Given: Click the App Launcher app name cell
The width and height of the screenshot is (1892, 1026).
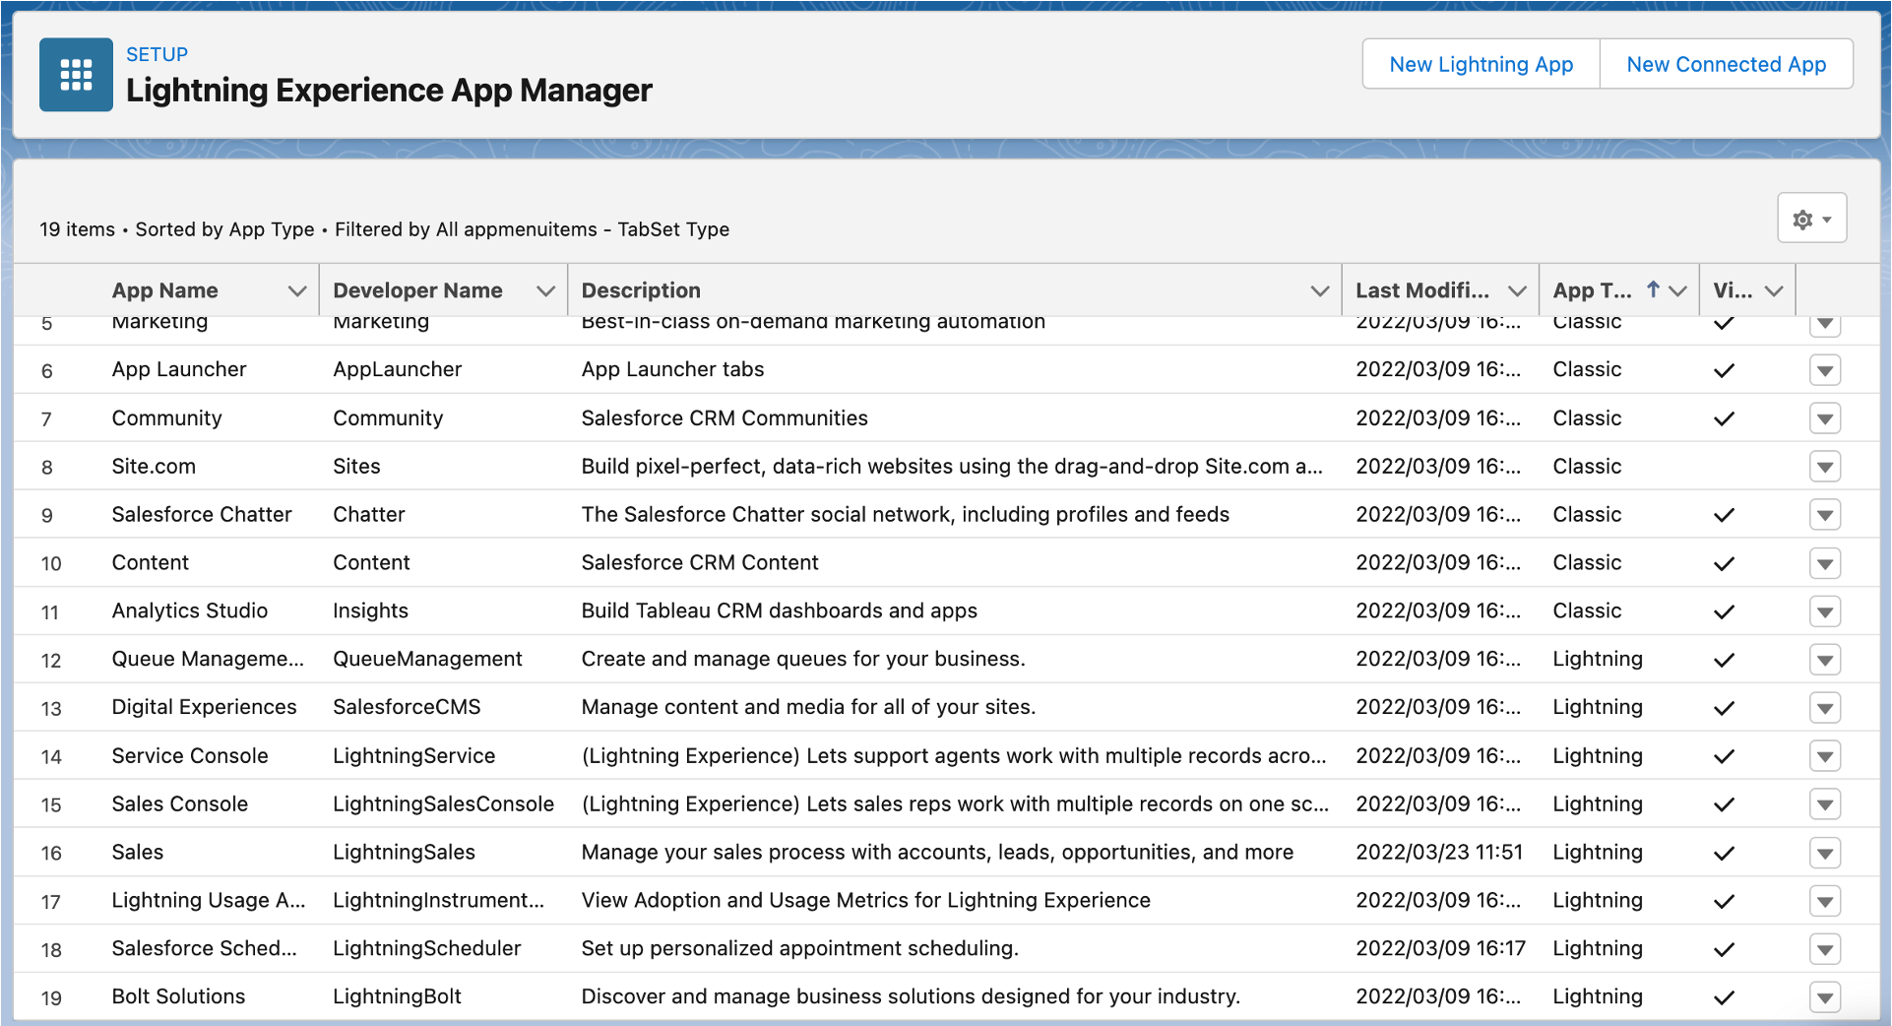Looking at the screenshot, I should tap(179, 369).
